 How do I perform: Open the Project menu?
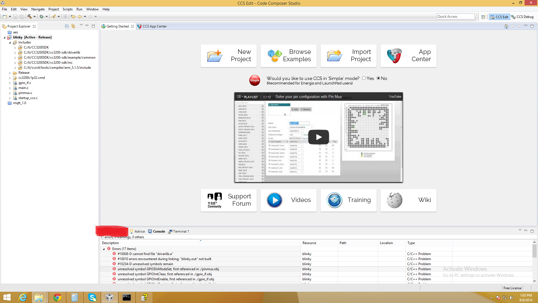click(x=54, y=9)
